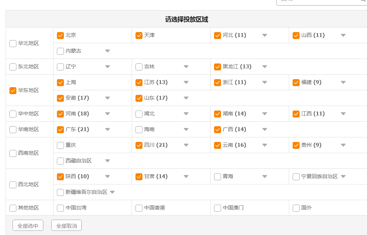367x235 pixels.
Task: Expand the 河北 city dropdown arrow
Action: point(265,35)
